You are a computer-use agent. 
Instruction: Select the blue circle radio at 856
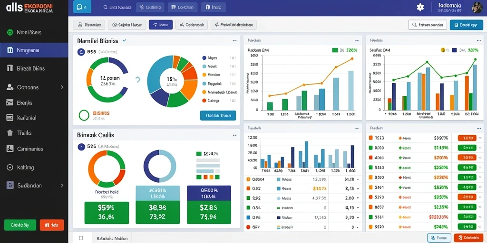[x=81, y=52]
